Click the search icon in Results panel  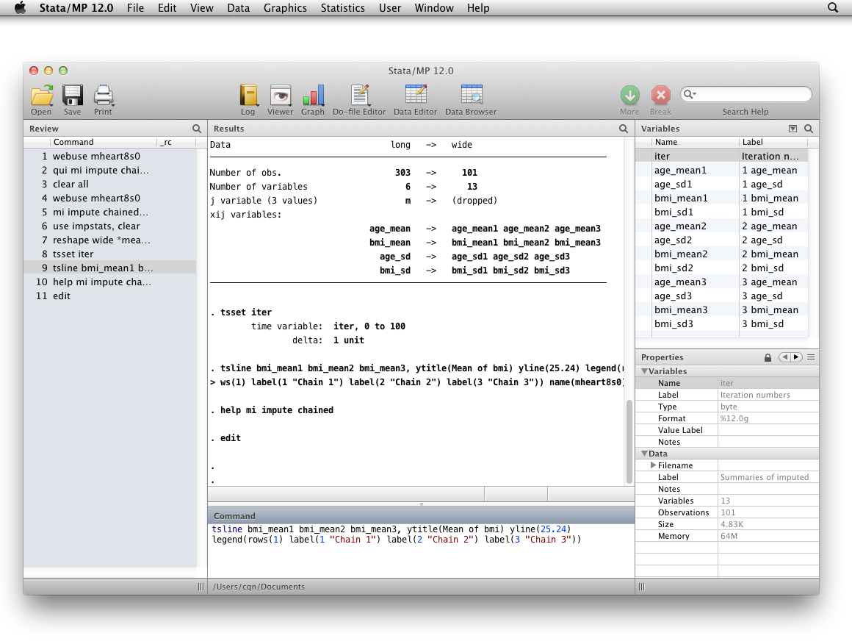click(x=624, y=129)
